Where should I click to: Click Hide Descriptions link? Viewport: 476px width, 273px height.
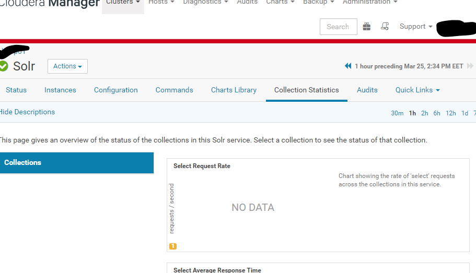click(x=27, y=112)
